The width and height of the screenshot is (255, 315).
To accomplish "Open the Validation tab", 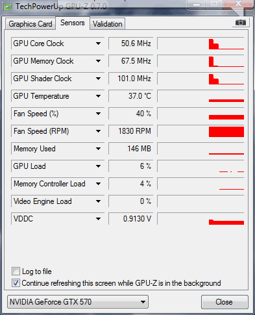I will 108,24.
